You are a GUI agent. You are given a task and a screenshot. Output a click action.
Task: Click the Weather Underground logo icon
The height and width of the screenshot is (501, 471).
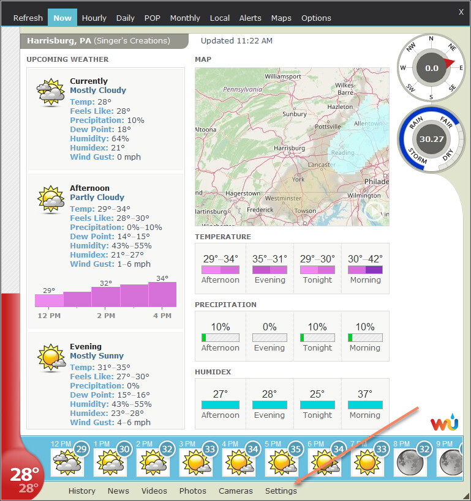click(443, 423)
